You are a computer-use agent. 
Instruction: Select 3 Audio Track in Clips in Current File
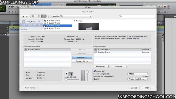(x=47, y=50)
